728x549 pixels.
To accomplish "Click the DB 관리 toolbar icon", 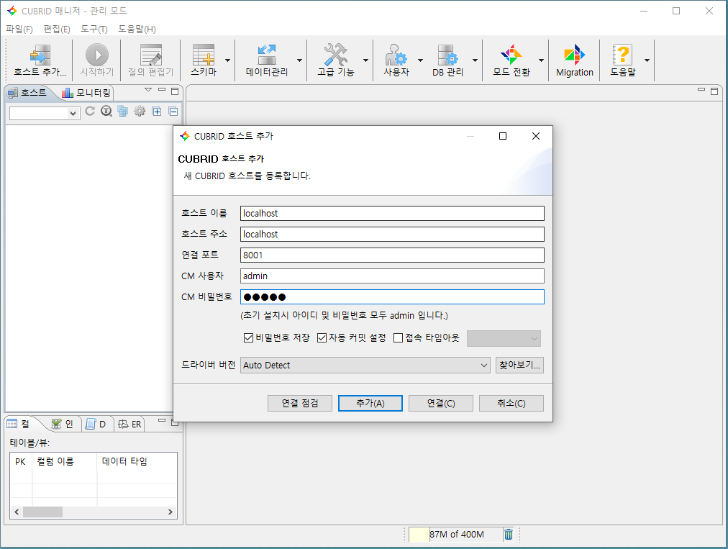I will pyautogui.click(x=448, y=55).
